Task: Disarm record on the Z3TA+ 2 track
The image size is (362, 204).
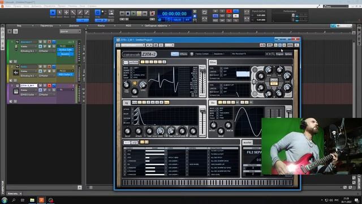Action: (x=49, y=86)
